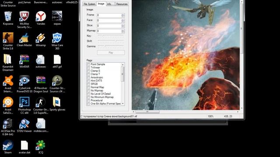Click the image view right scroll arrow
The width and height of the screenshot is (280, 157).
(x=238, y=112)
